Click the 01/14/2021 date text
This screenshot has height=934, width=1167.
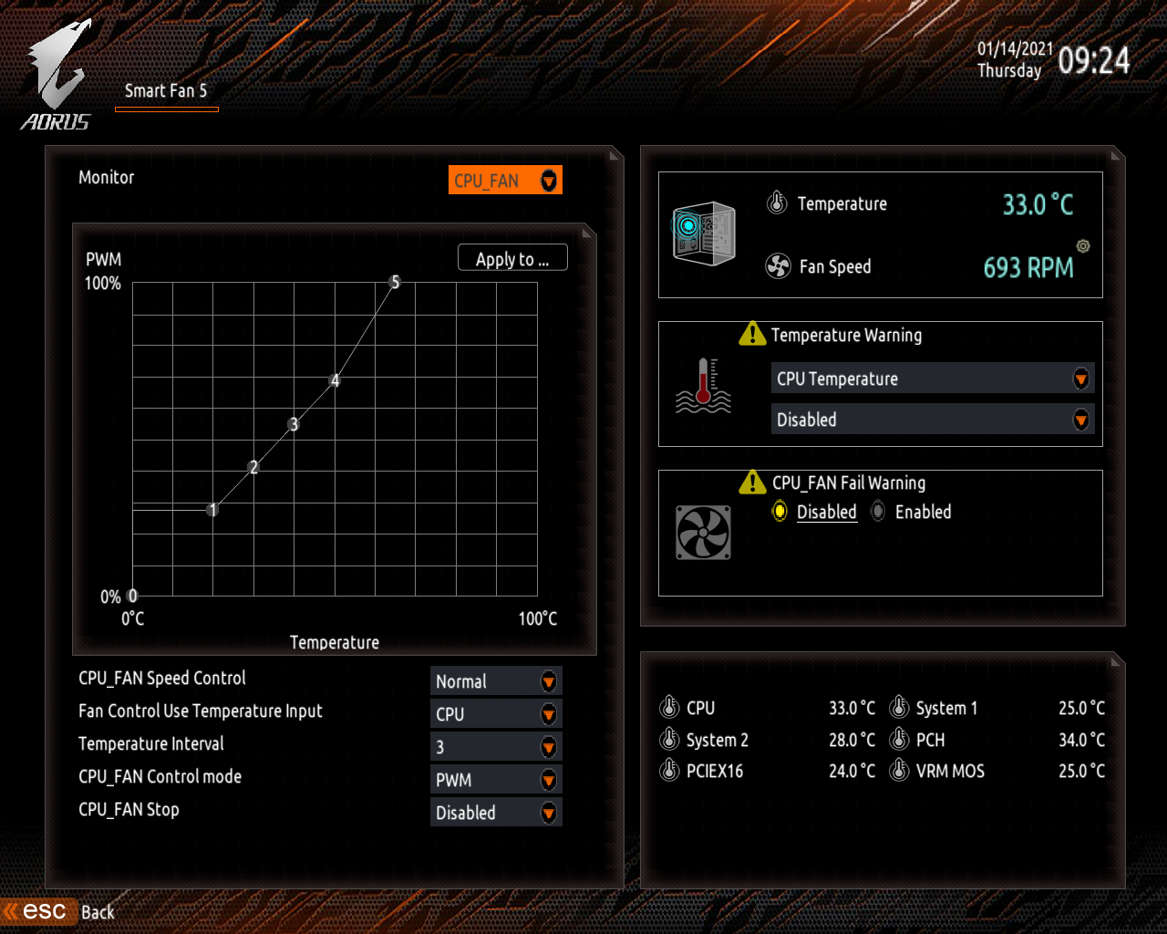[x=1015, y=48]
